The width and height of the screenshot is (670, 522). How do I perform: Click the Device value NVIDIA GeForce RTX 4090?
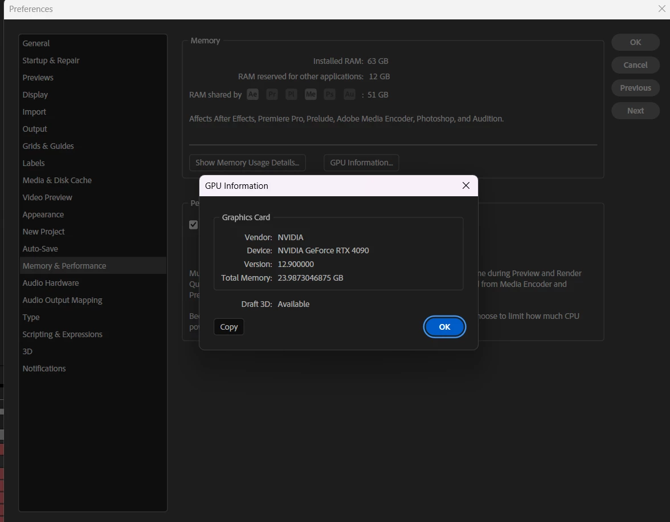pyautogui.click(x=323, y=250)
